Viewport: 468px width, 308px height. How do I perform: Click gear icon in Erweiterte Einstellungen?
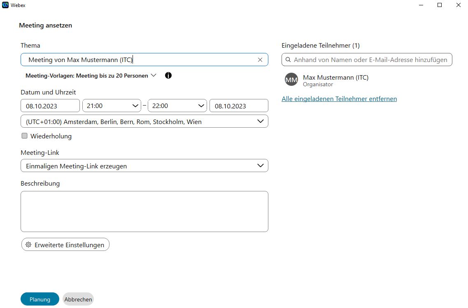tap(28, 245)
